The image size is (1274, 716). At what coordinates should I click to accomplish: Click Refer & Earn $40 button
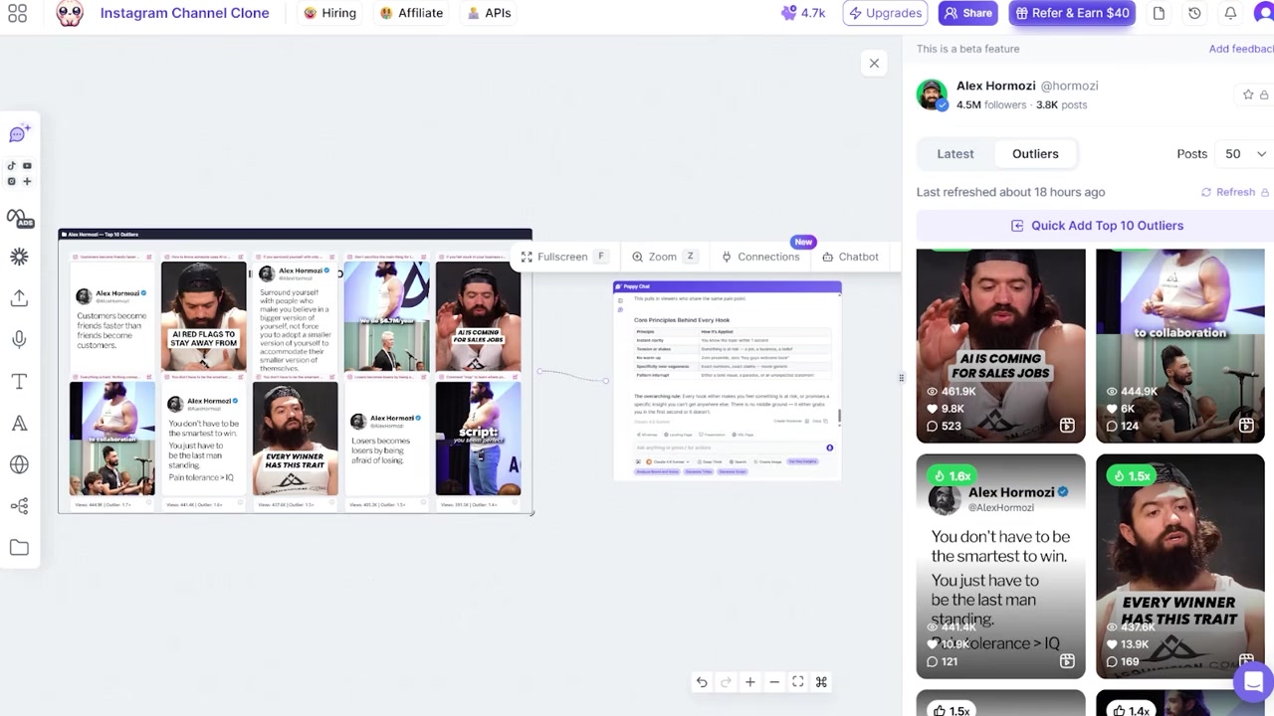pos(1072,14)
